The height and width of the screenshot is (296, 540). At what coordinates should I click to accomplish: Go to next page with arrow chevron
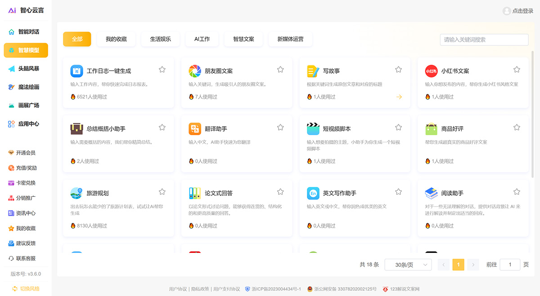[473, 265]
